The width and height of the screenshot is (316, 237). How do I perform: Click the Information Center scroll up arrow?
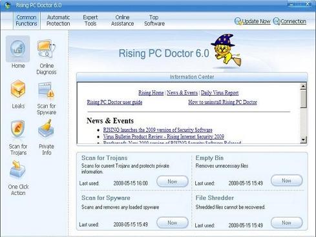303,87
